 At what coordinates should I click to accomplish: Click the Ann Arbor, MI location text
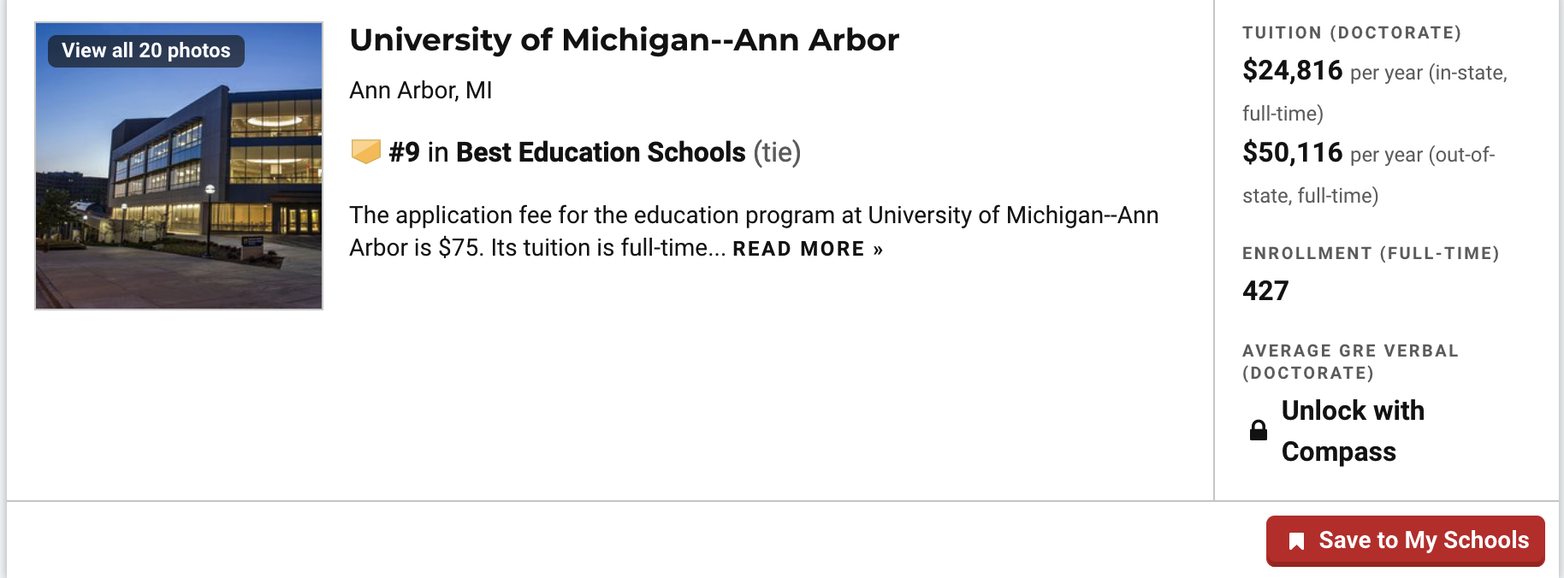pos(421,90)
